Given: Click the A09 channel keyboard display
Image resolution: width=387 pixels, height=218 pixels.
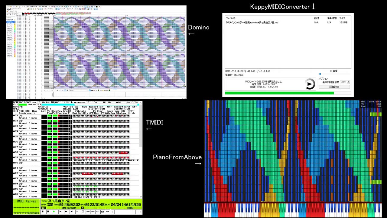Looking at the screenshot, I should tap(101, 158).
